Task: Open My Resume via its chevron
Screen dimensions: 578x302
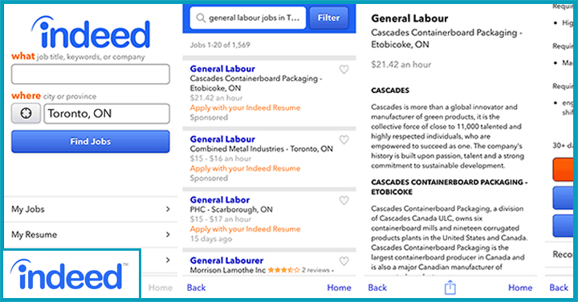Action: [x=168, y=235]
